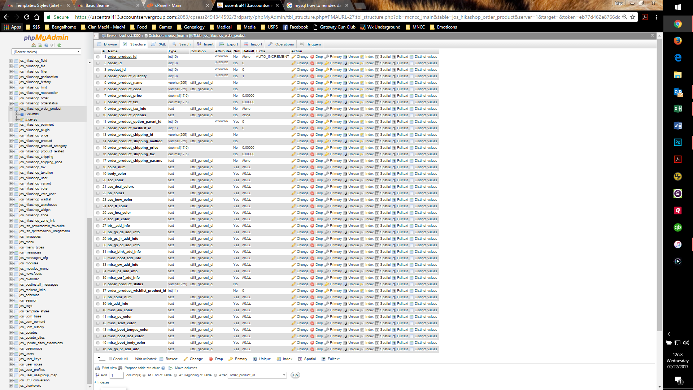Click the reload navigation panel icon
The width and height of the screenshot is (693, 390).
coord(59,45)
